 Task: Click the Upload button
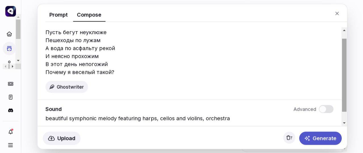pos(62,138)
